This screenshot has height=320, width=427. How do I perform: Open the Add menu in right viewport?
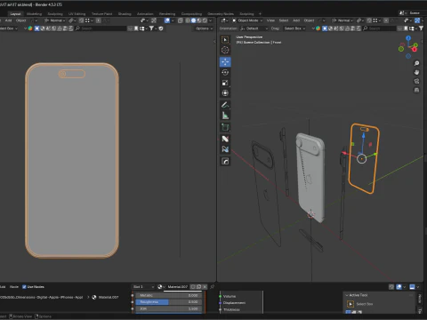tap(296, 20)
